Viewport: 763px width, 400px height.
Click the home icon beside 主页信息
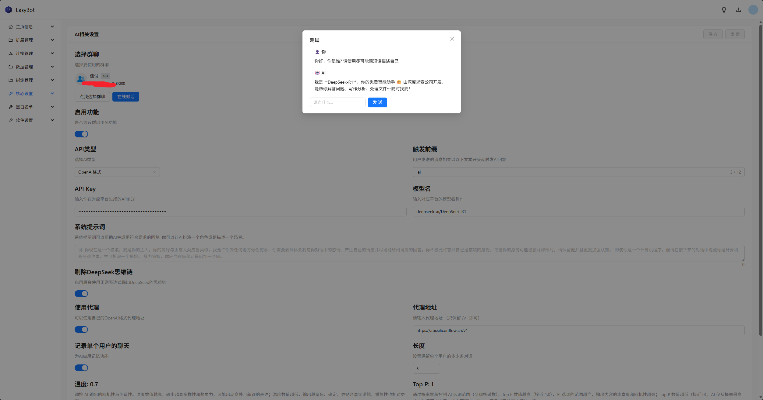(11, 27)
